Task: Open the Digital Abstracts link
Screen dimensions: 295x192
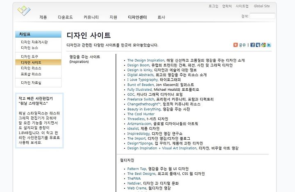Action: pyautogui.click(x=141, y=75)
